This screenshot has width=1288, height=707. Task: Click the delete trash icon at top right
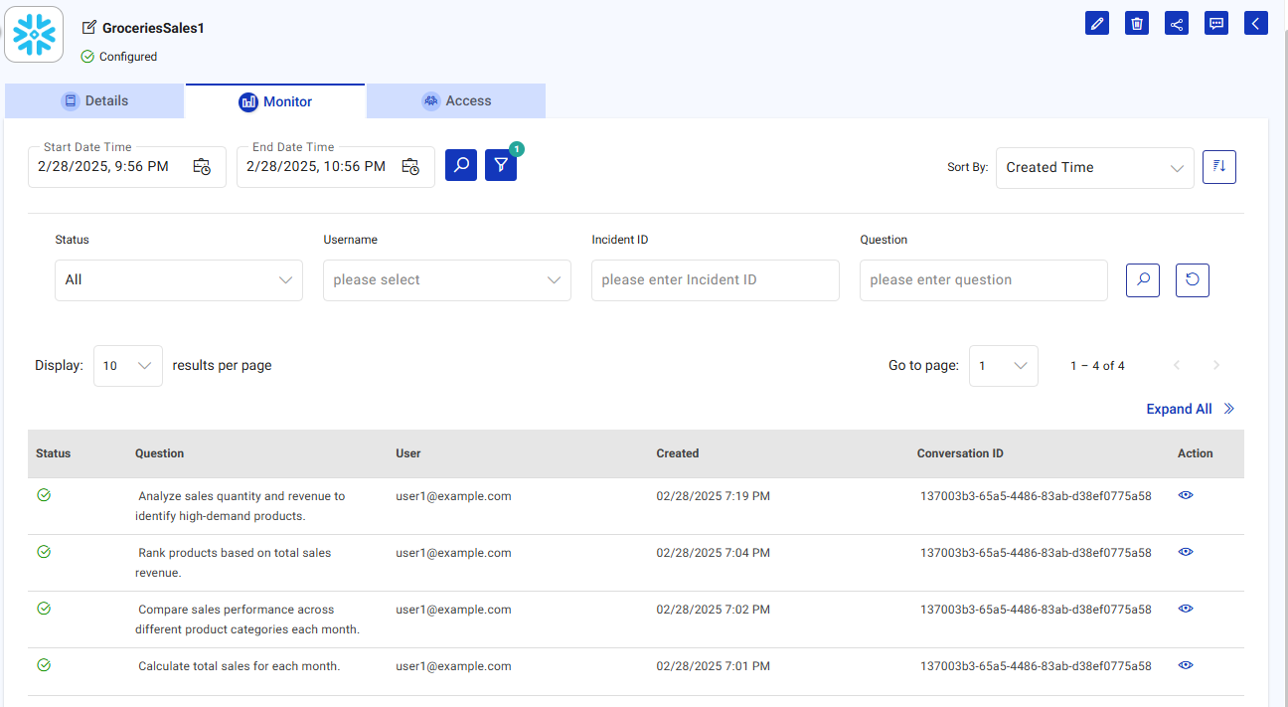(x=1137, y=23)
